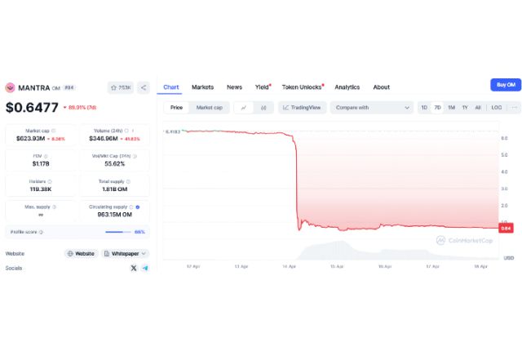The width and height of the screenshot is (522, 347).
Task: Select the 1D time range
Action: click(x=424, y=108)
